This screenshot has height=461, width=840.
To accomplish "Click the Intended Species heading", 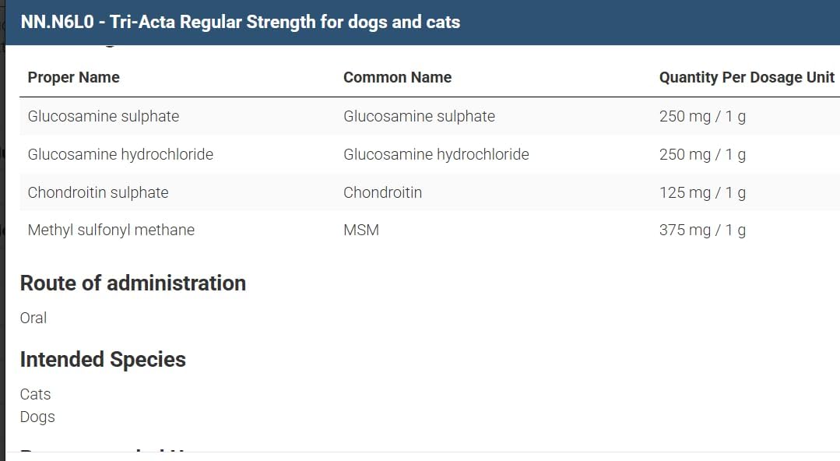I will pyautogui.click(x=103, y=359).
